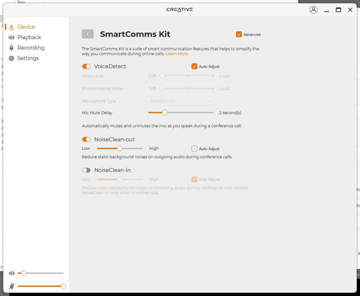
Task: Go back using the arrow button
Action: (88, 34)
